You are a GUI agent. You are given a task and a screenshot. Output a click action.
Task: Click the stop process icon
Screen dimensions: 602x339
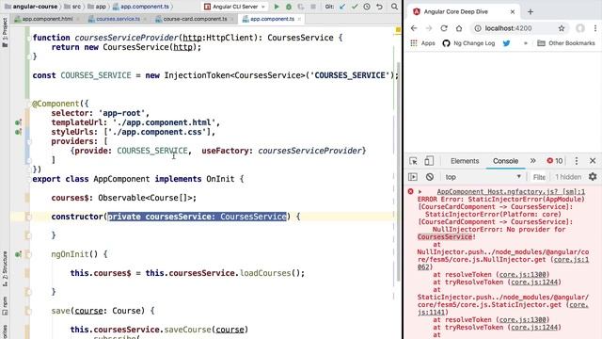[x=313, y=7]
